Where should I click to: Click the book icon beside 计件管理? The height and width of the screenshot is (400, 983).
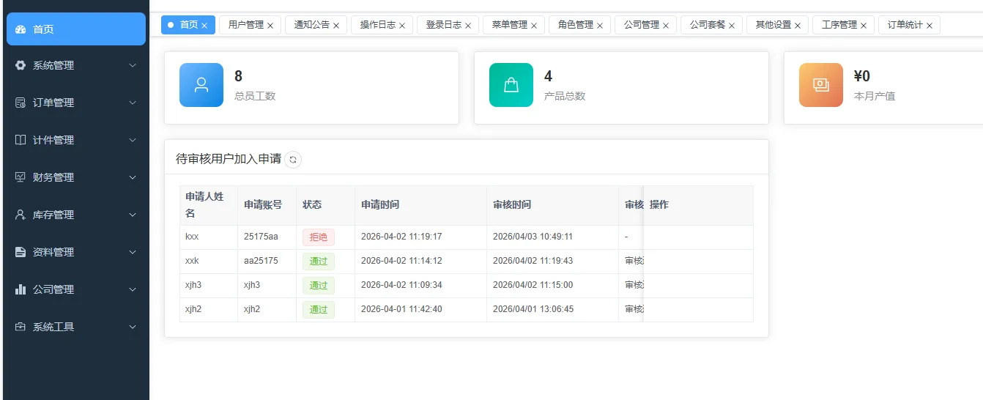(21, 140)
